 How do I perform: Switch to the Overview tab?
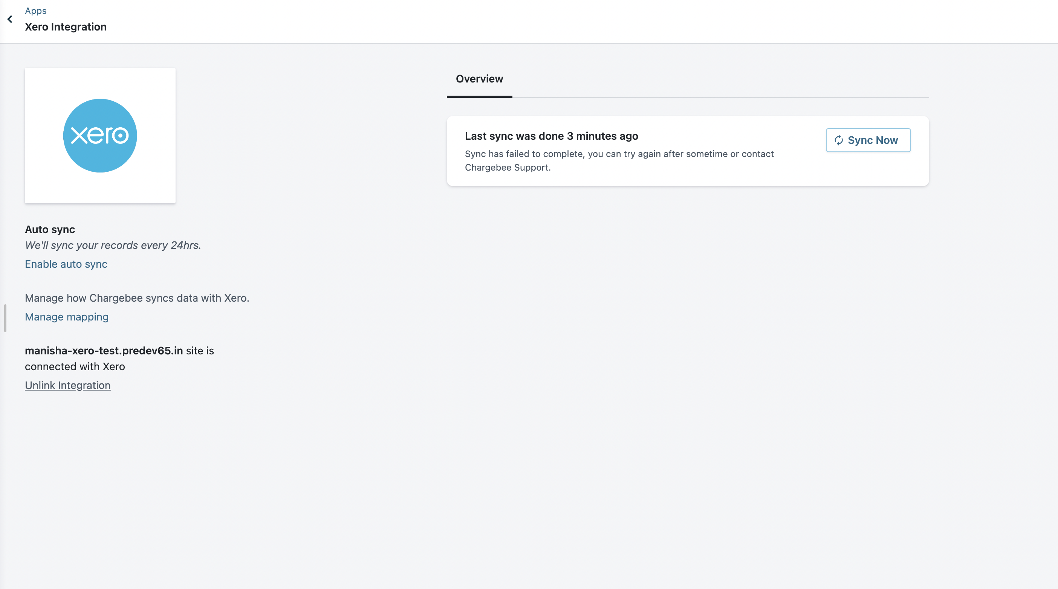479,79
